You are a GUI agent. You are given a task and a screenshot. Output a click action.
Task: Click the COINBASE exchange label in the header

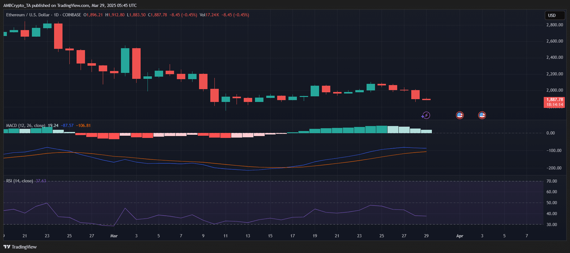[72, 15]
